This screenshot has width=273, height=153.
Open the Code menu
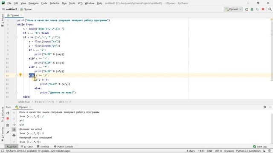pyautogui.click(x=44, y=3)
